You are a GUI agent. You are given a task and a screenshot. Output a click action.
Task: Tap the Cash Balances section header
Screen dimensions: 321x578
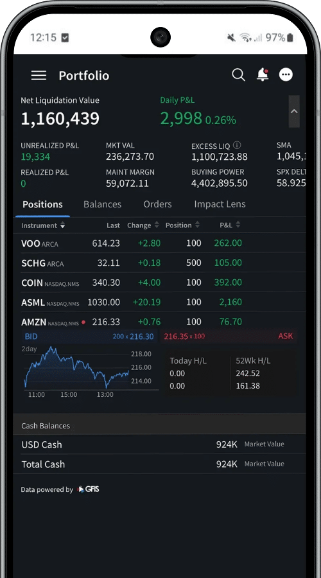coord(160,425)
